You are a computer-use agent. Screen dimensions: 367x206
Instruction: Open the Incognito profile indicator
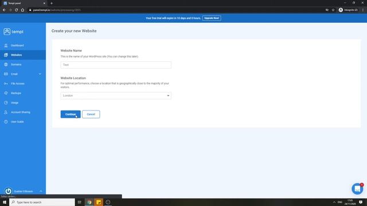point(348,10)
